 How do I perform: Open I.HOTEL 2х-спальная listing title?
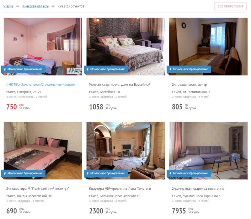coord(41,84)
